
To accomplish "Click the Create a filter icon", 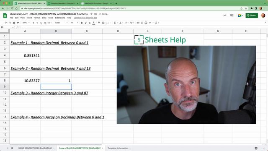I will click(150, 23).
